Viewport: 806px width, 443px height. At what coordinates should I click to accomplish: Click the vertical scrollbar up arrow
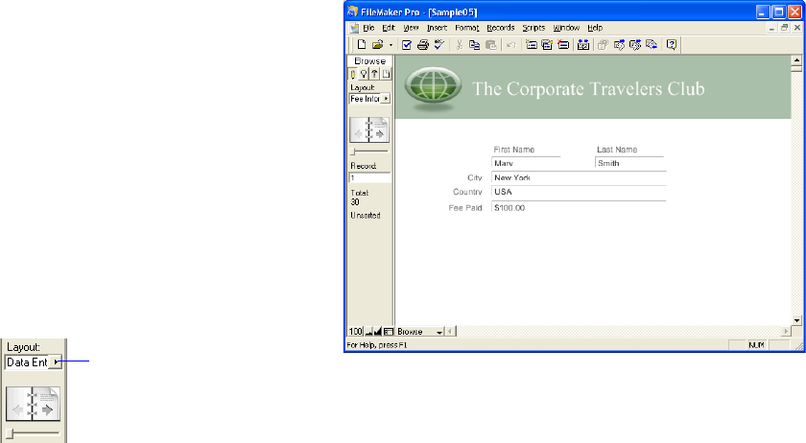pos(796,60)
